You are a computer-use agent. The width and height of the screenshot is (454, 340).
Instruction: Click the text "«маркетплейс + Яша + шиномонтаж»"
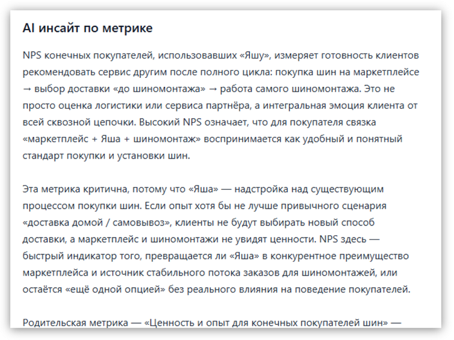[111, 139]
